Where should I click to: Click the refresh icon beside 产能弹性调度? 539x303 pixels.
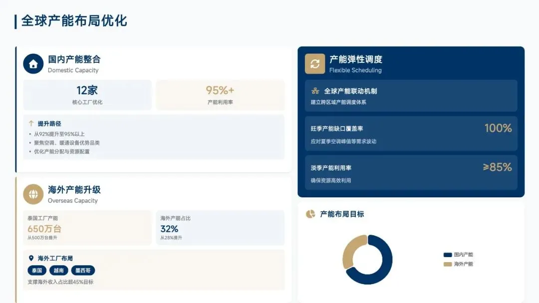point(315,64)
